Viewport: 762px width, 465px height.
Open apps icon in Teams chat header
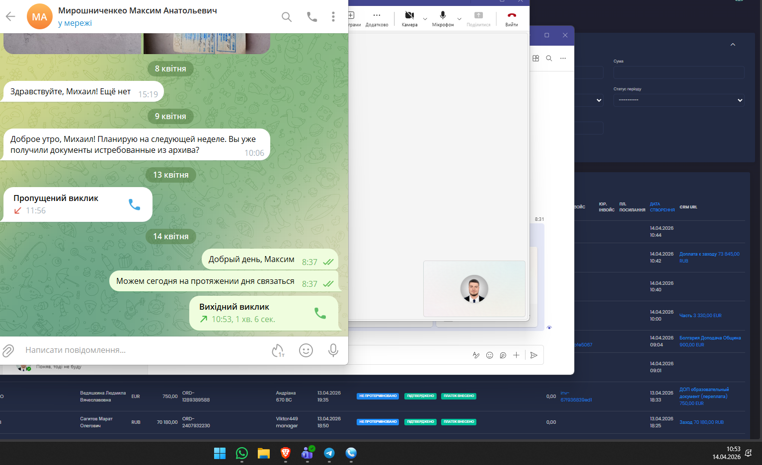535,58
